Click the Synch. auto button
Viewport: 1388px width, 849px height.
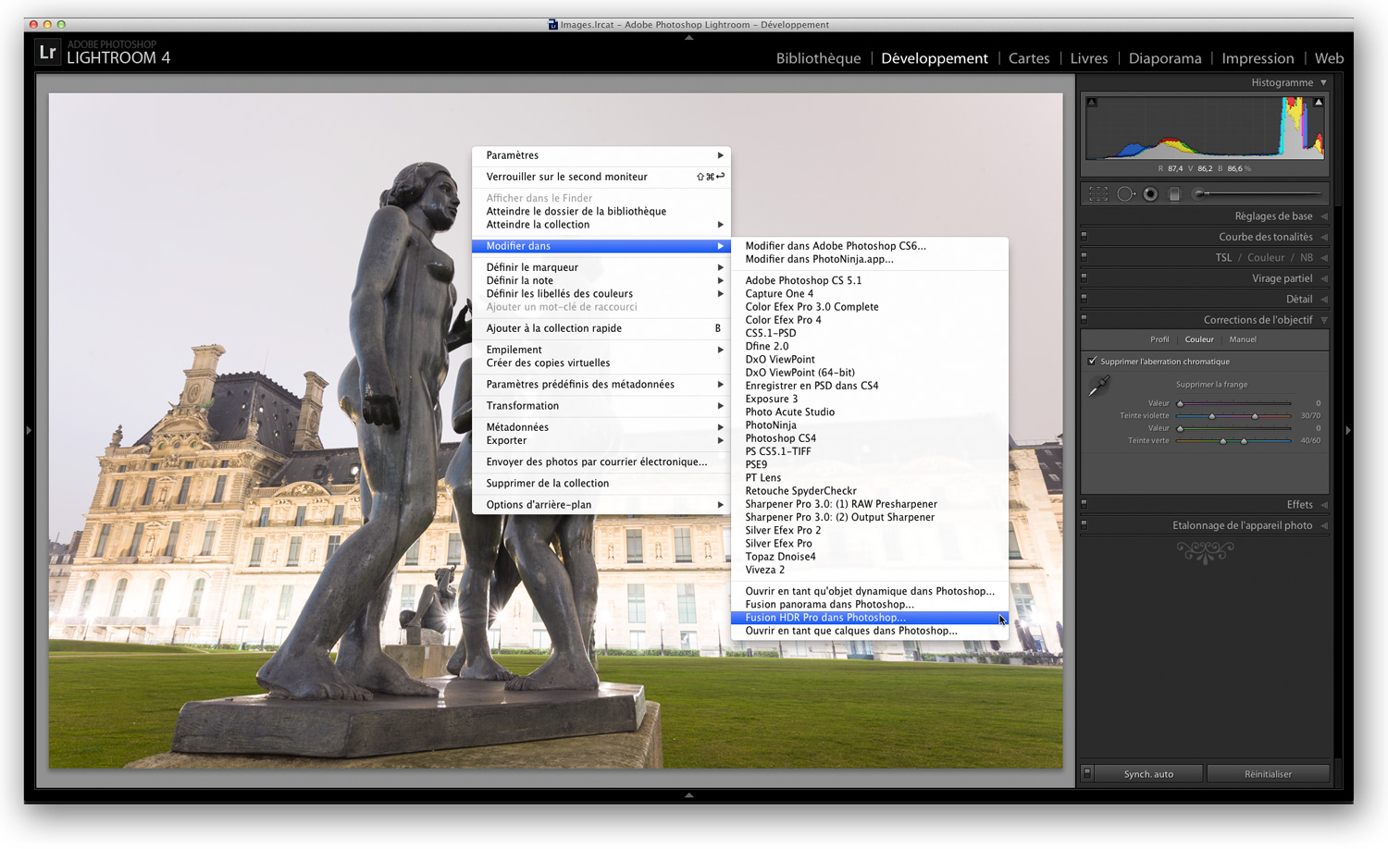tap(1148, 774)
